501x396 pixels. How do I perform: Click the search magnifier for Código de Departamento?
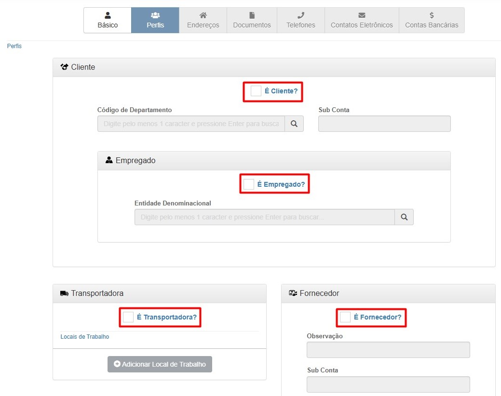coord(294,124)
